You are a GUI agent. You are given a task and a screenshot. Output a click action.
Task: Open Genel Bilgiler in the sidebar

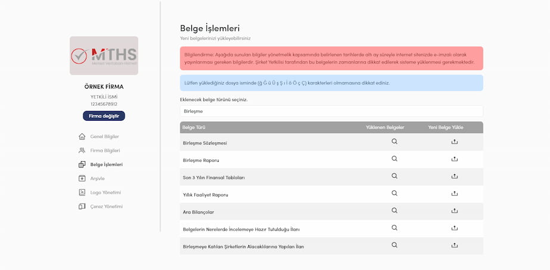104,136
